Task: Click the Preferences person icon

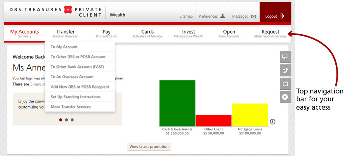Action: click(x=222, y=16)
